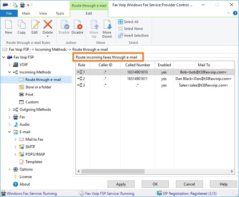Click the Apply button
Image resolution: width=239 pixels, height=197 pixels.
[x=121, y=184]
